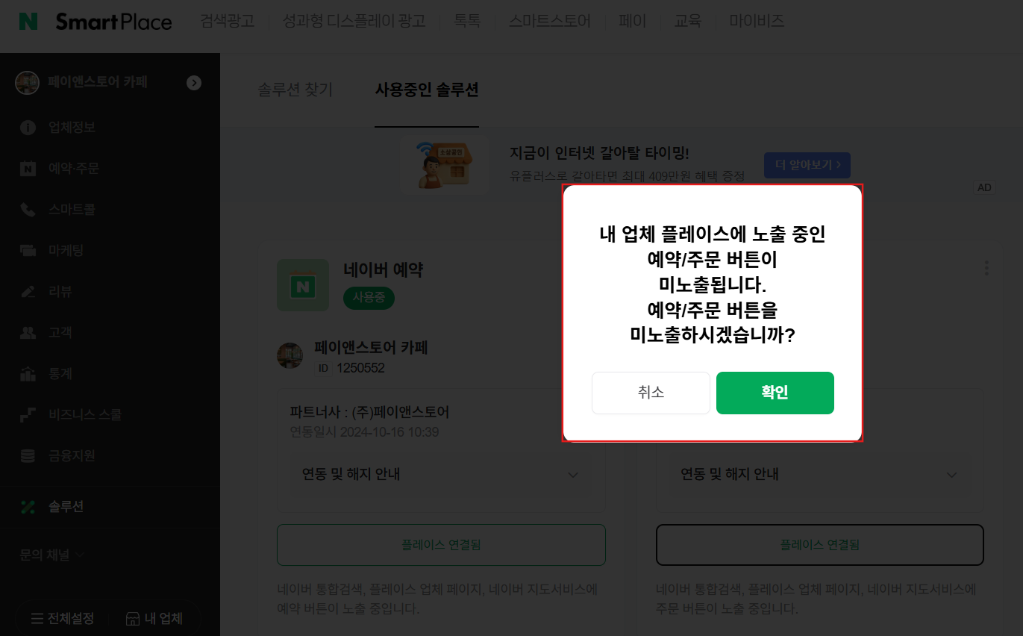The height and width of the screenshot is (636, 1023).
Task: Click the 비즈니스 스쿨 stairs icon
Action: [x=28, y=415]
